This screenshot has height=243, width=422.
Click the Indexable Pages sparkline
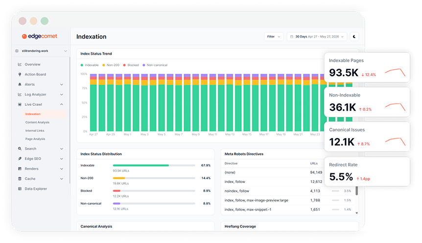tap(395, 72)
